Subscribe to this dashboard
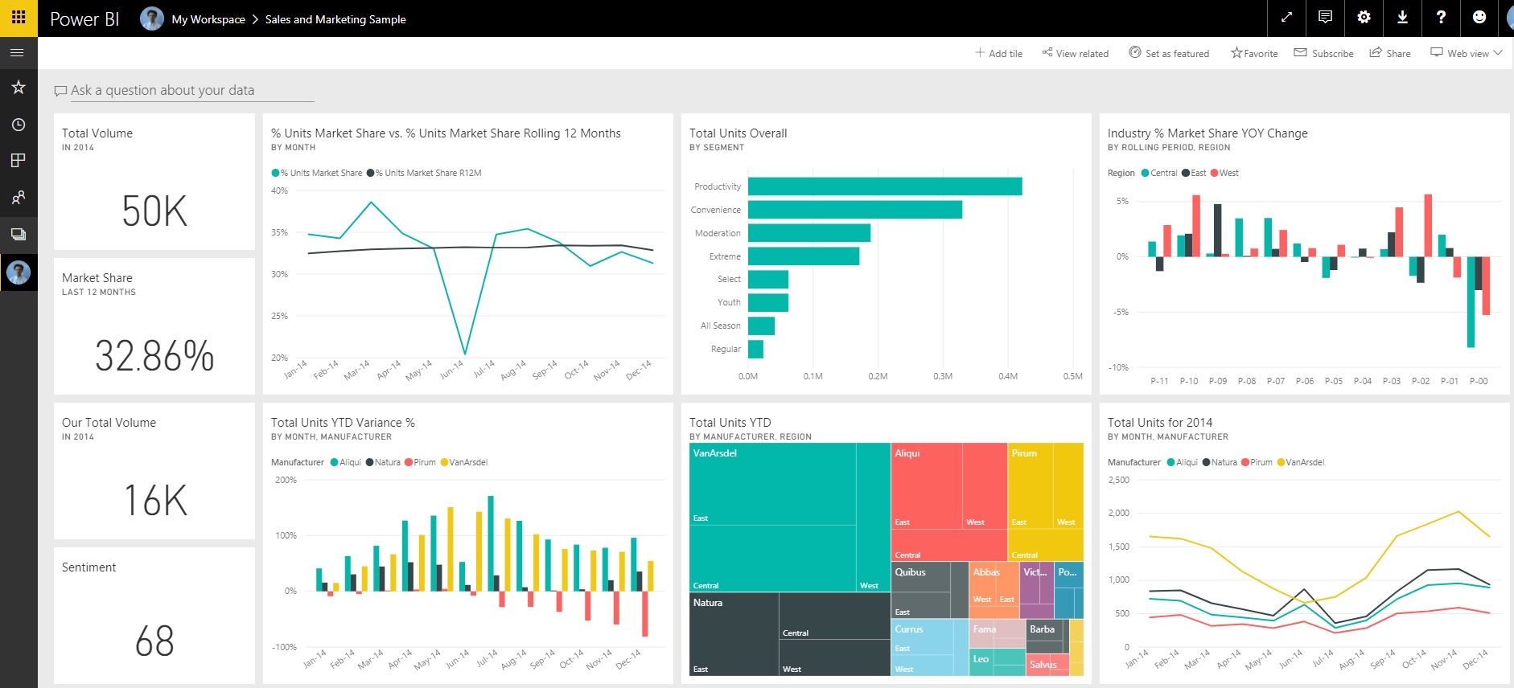Screen dimensions: 1514x688 1323,53
